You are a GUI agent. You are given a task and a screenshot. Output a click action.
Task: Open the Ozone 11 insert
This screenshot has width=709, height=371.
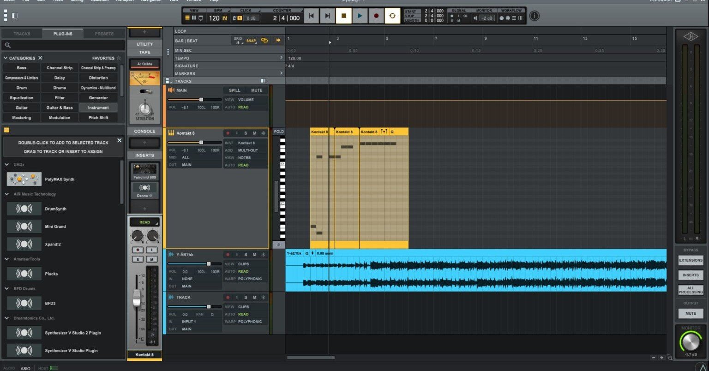point(144,188)
